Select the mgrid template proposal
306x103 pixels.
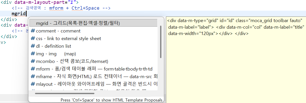(93, 23)
